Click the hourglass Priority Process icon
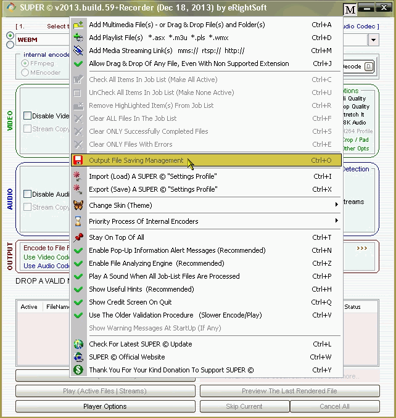396x418 pixels. pyautogui.click(x=78, y=221)
